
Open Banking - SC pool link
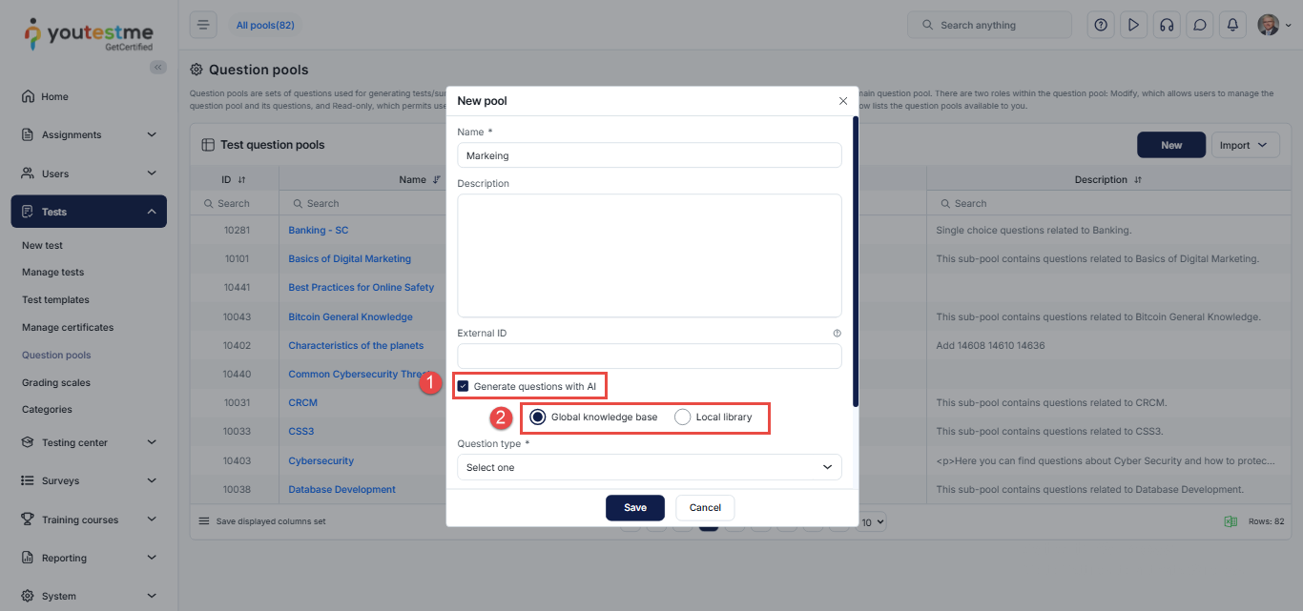[318, 230]
